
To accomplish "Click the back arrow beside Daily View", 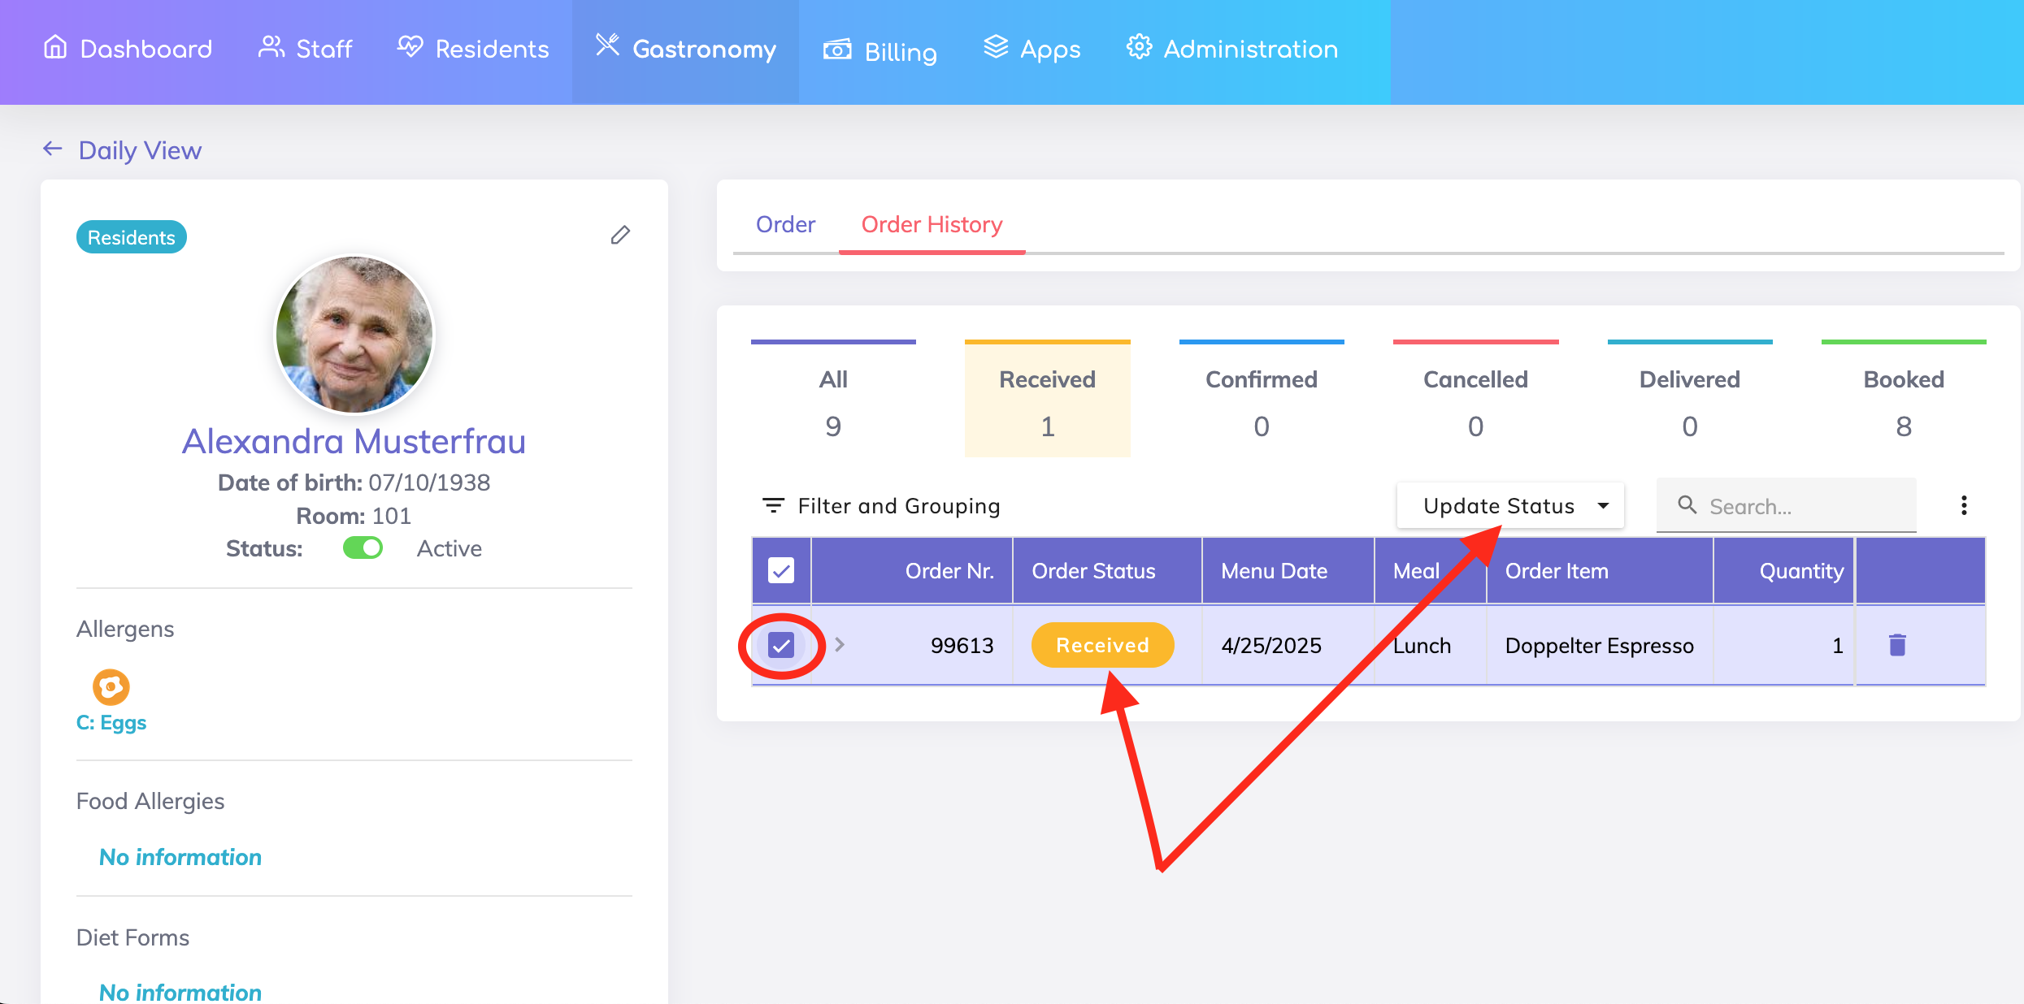I will pos(53,149).
